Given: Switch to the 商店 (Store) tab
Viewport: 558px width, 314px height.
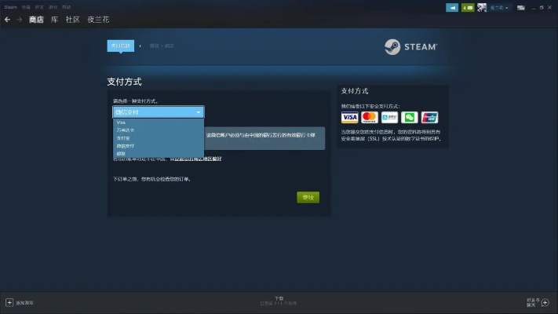Looking at the screenshot, I should 36,20.
